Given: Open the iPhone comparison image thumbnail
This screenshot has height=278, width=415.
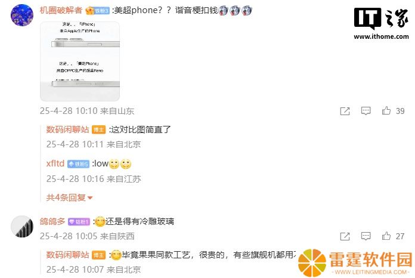Looking at the screenshot, I should pyautogui.click(x=80, y=61).
